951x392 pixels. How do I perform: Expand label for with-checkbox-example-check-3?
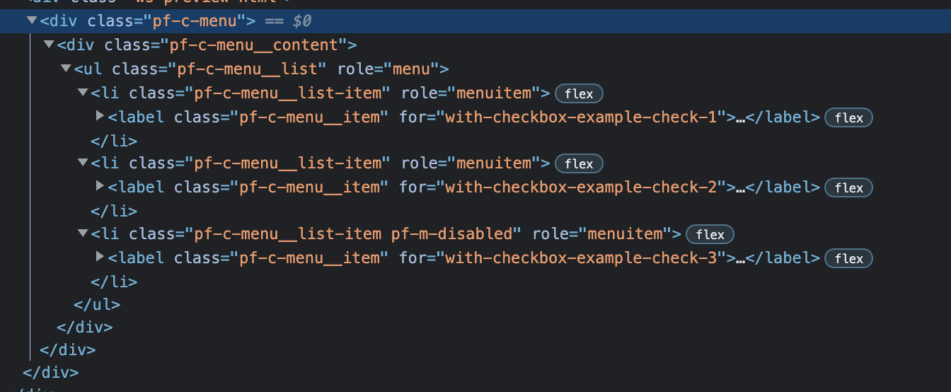(x=100, y=256)
